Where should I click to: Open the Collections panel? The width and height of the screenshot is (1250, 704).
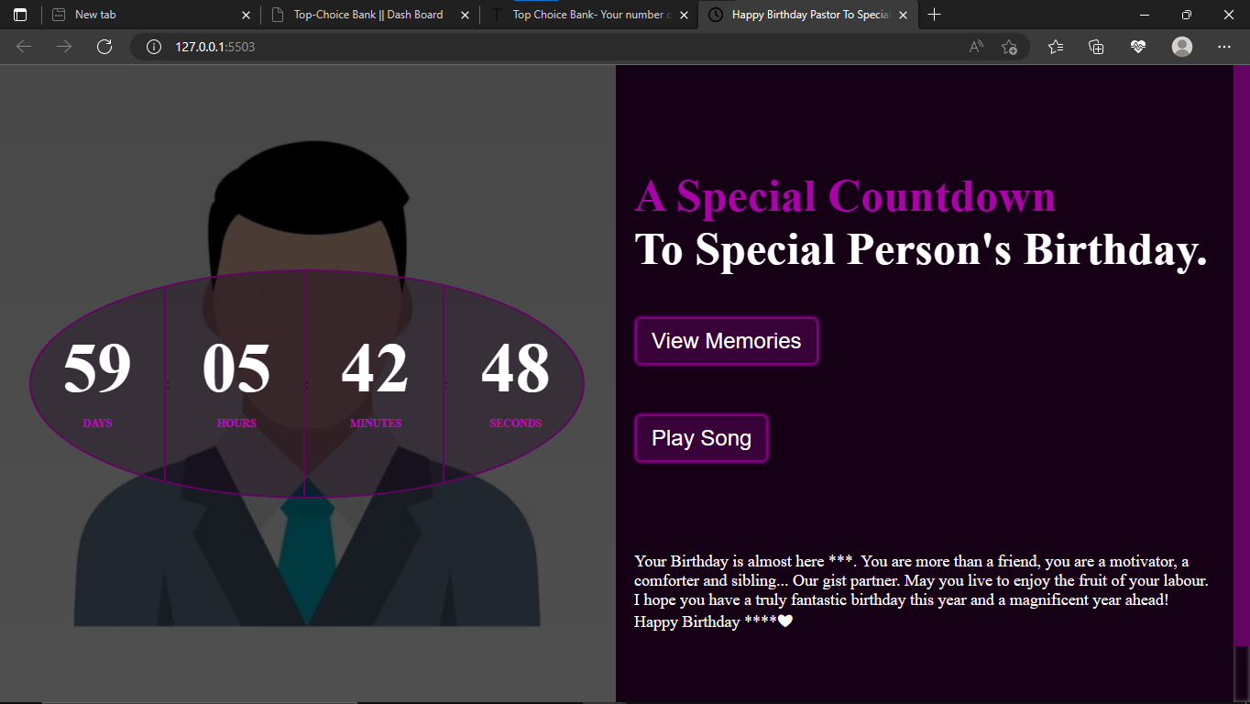click(x=1096, y=47)
